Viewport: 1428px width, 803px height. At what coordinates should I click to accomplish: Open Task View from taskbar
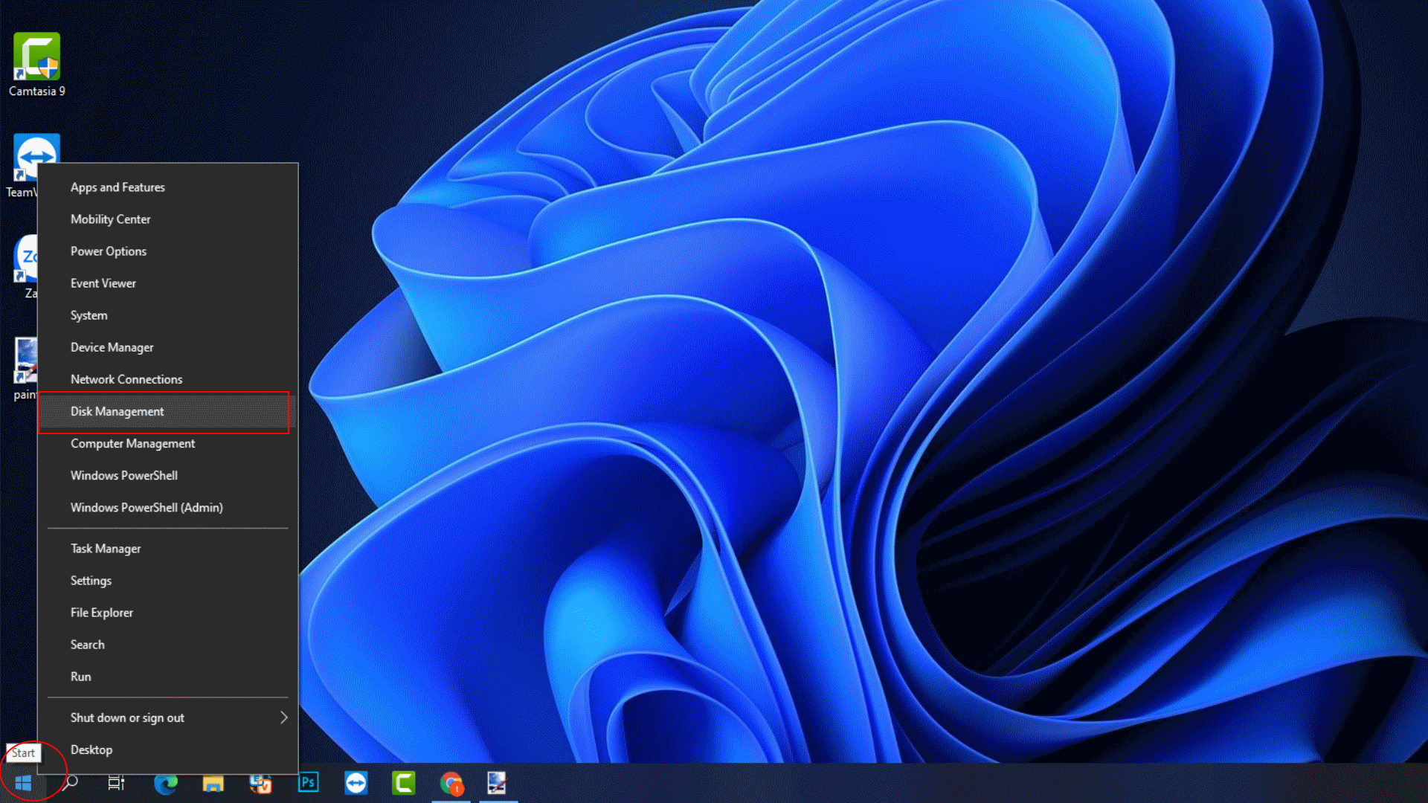[117, 783]
